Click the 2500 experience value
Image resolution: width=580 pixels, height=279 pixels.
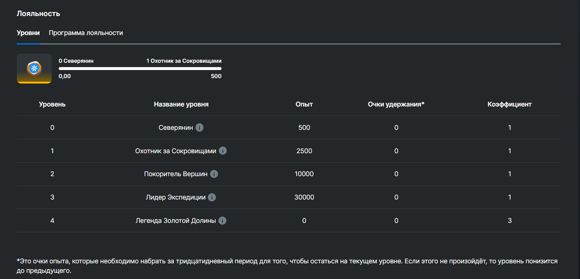click(304, 151)
